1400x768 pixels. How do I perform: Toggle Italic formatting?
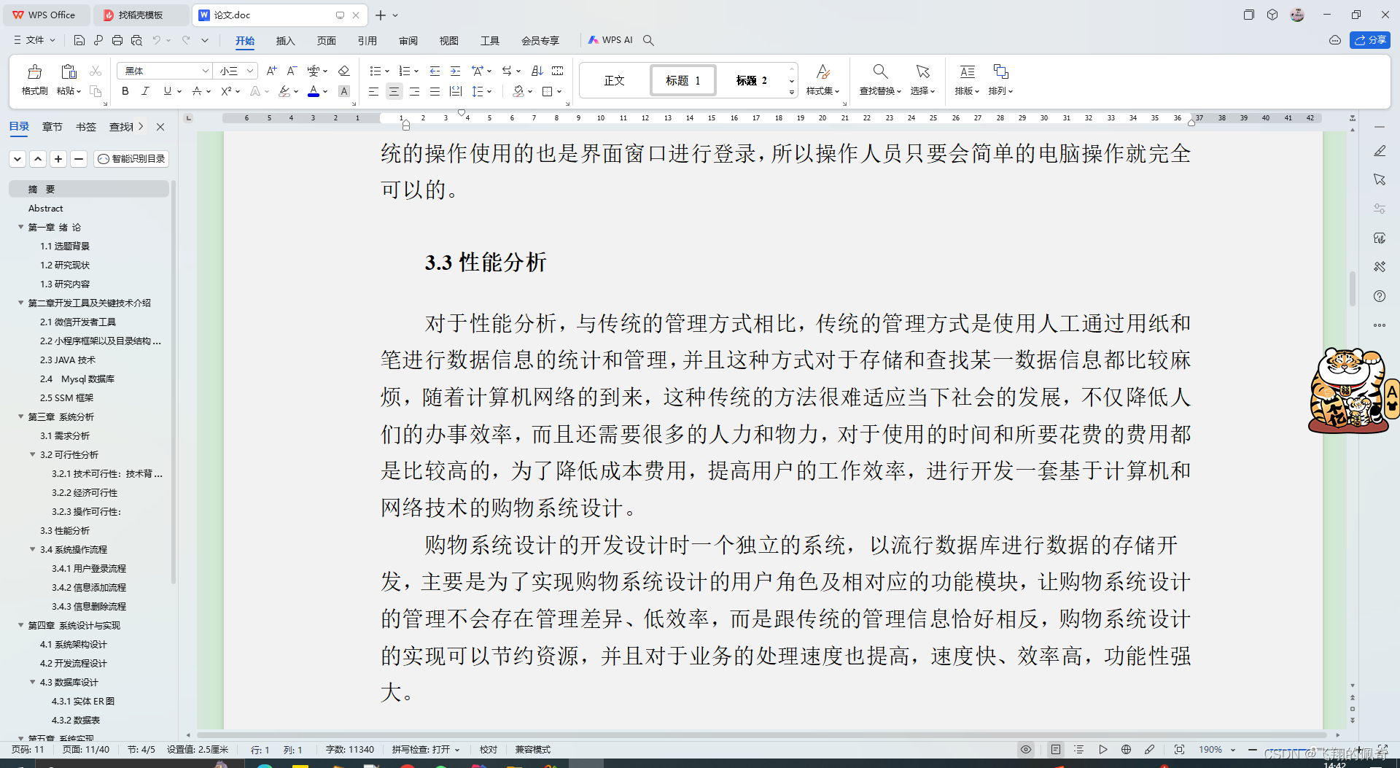(x=145, y=91)
